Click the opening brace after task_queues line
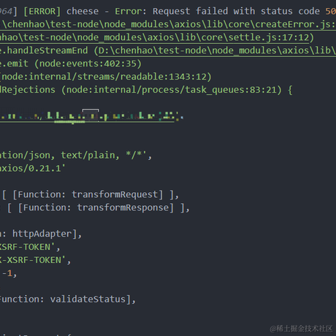The image size is (336, 336). pyautogui.click(x=290, y=90)
